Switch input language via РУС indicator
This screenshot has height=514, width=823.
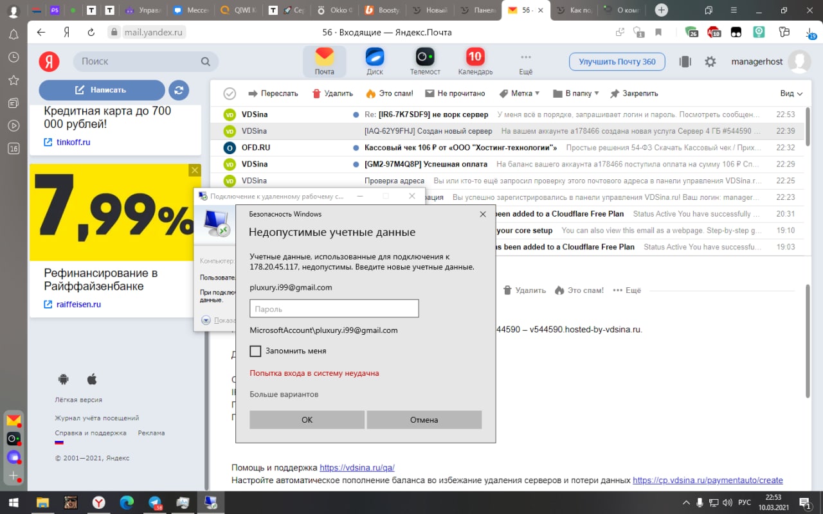(x=744, y=502)
